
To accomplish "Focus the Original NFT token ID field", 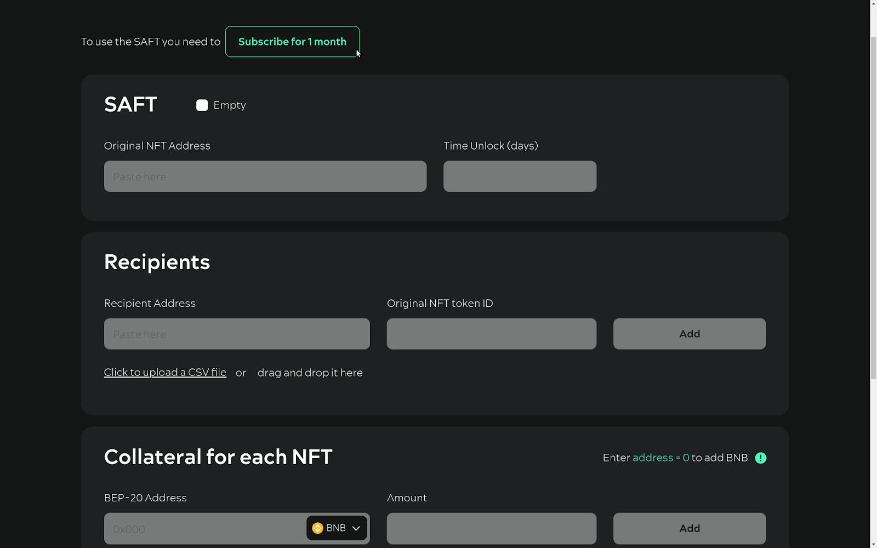I will coord(492,334).
